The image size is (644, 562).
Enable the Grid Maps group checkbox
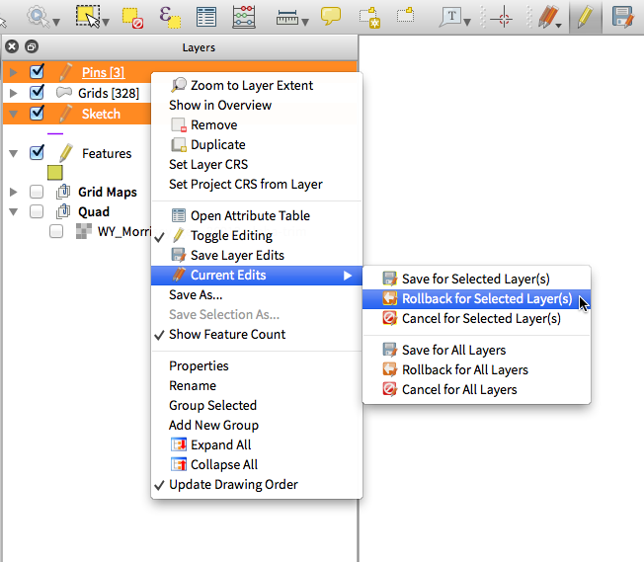(38, 193)
